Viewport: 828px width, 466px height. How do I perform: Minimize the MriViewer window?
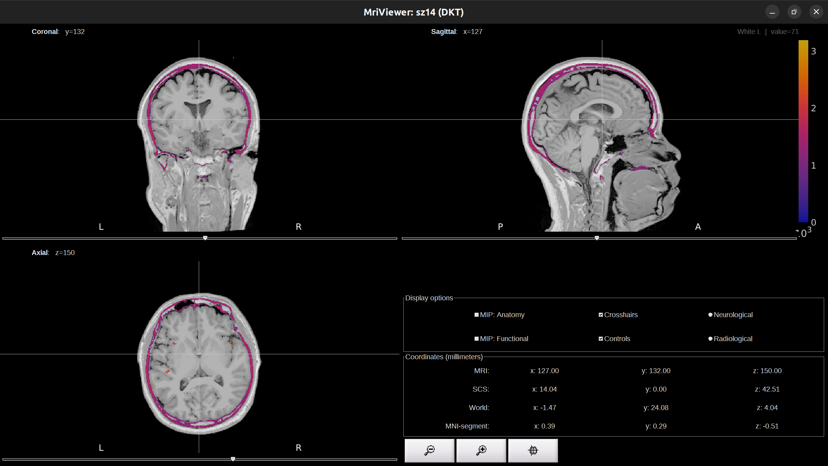click(772, 12)
